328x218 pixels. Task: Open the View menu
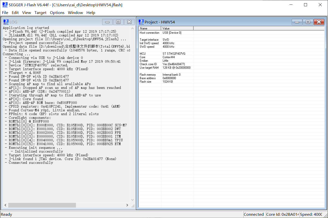click(x=26, y=12)
